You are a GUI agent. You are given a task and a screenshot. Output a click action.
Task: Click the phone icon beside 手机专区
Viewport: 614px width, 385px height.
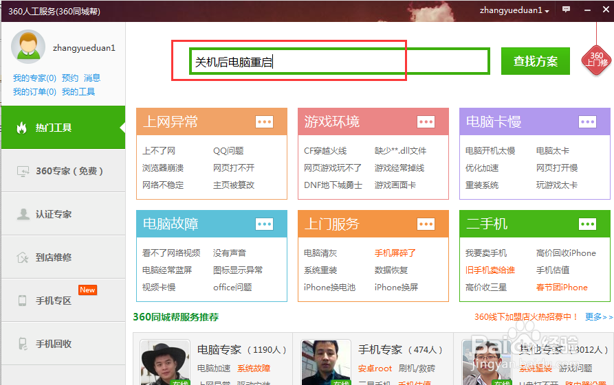coord(22,301)
